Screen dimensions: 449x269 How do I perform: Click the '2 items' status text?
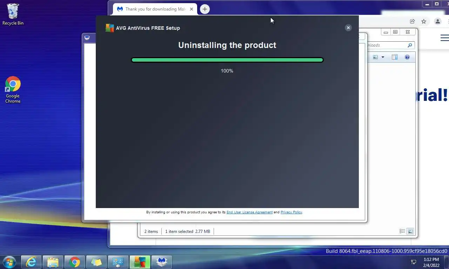151,232
